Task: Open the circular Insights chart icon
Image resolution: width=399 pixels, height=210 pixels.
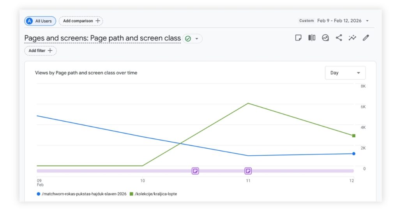Action: coord(325,38)
